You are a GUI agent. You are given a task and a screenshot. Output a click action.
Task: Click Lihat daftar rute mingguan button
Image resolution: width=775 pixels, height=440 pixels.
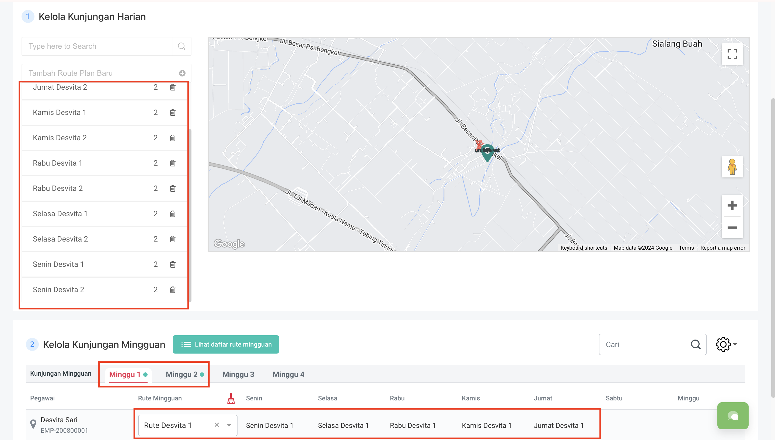click(x=226, y=344)
